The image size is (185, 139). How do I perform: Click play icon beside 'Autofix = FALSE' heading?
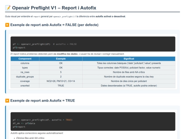click(x=7, y=25)
